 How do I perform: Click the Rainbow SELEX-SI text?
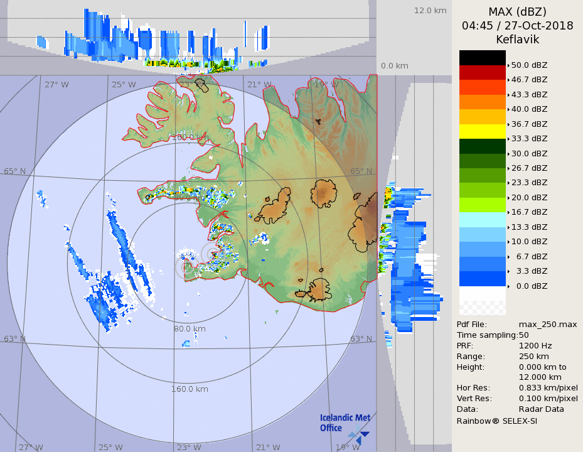click(x=496, y=421)
